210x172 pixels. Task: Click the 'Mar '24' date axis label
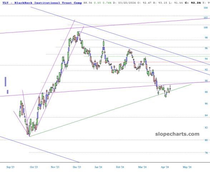142,167
